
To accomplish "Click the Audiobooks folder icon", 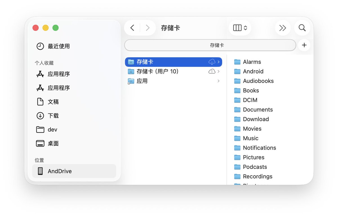I will pos(237,81).
